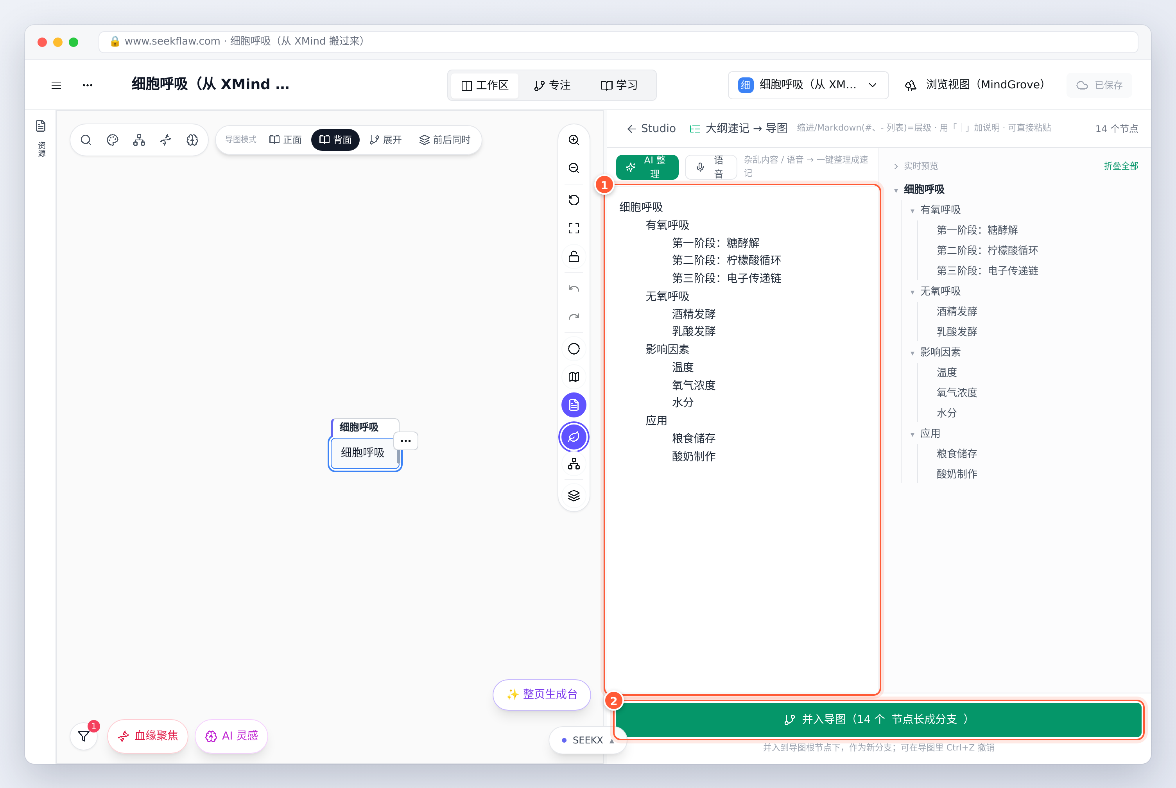Reset the view with the rotate icon

(x=574, y=200)
